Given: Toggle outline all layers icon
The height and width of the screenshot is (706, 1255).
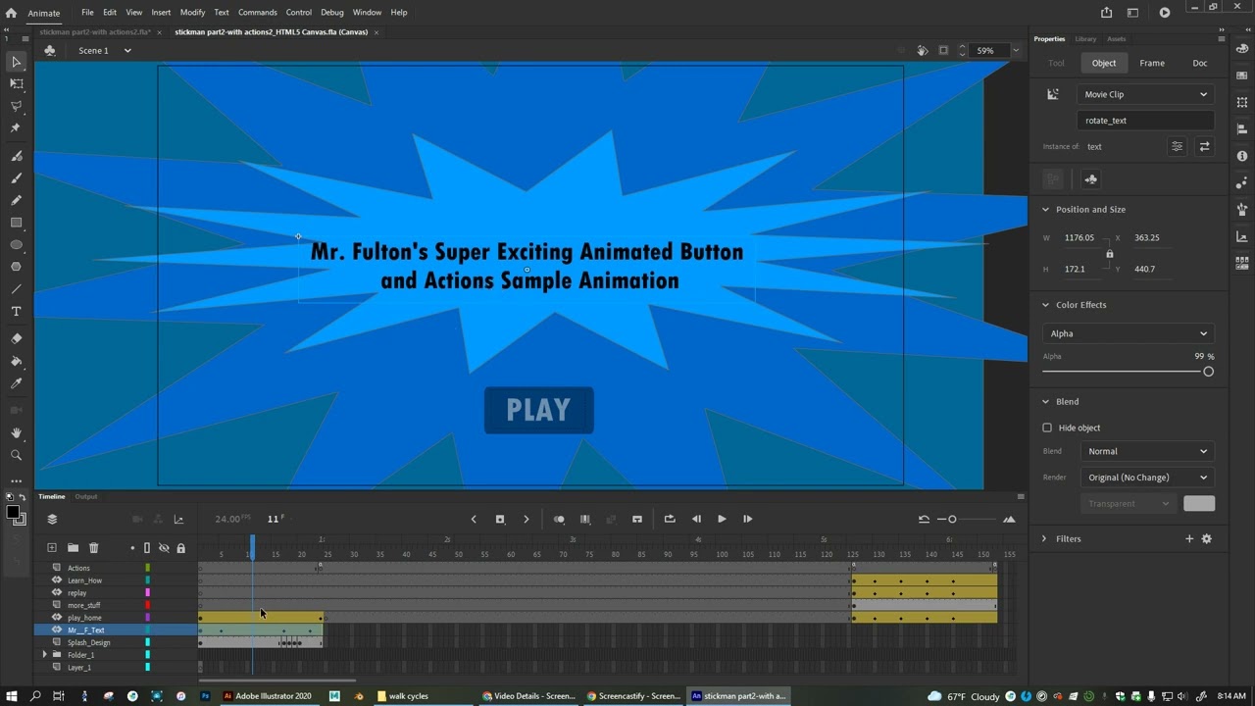Looking at the screenshot, I should click(147, 548).
